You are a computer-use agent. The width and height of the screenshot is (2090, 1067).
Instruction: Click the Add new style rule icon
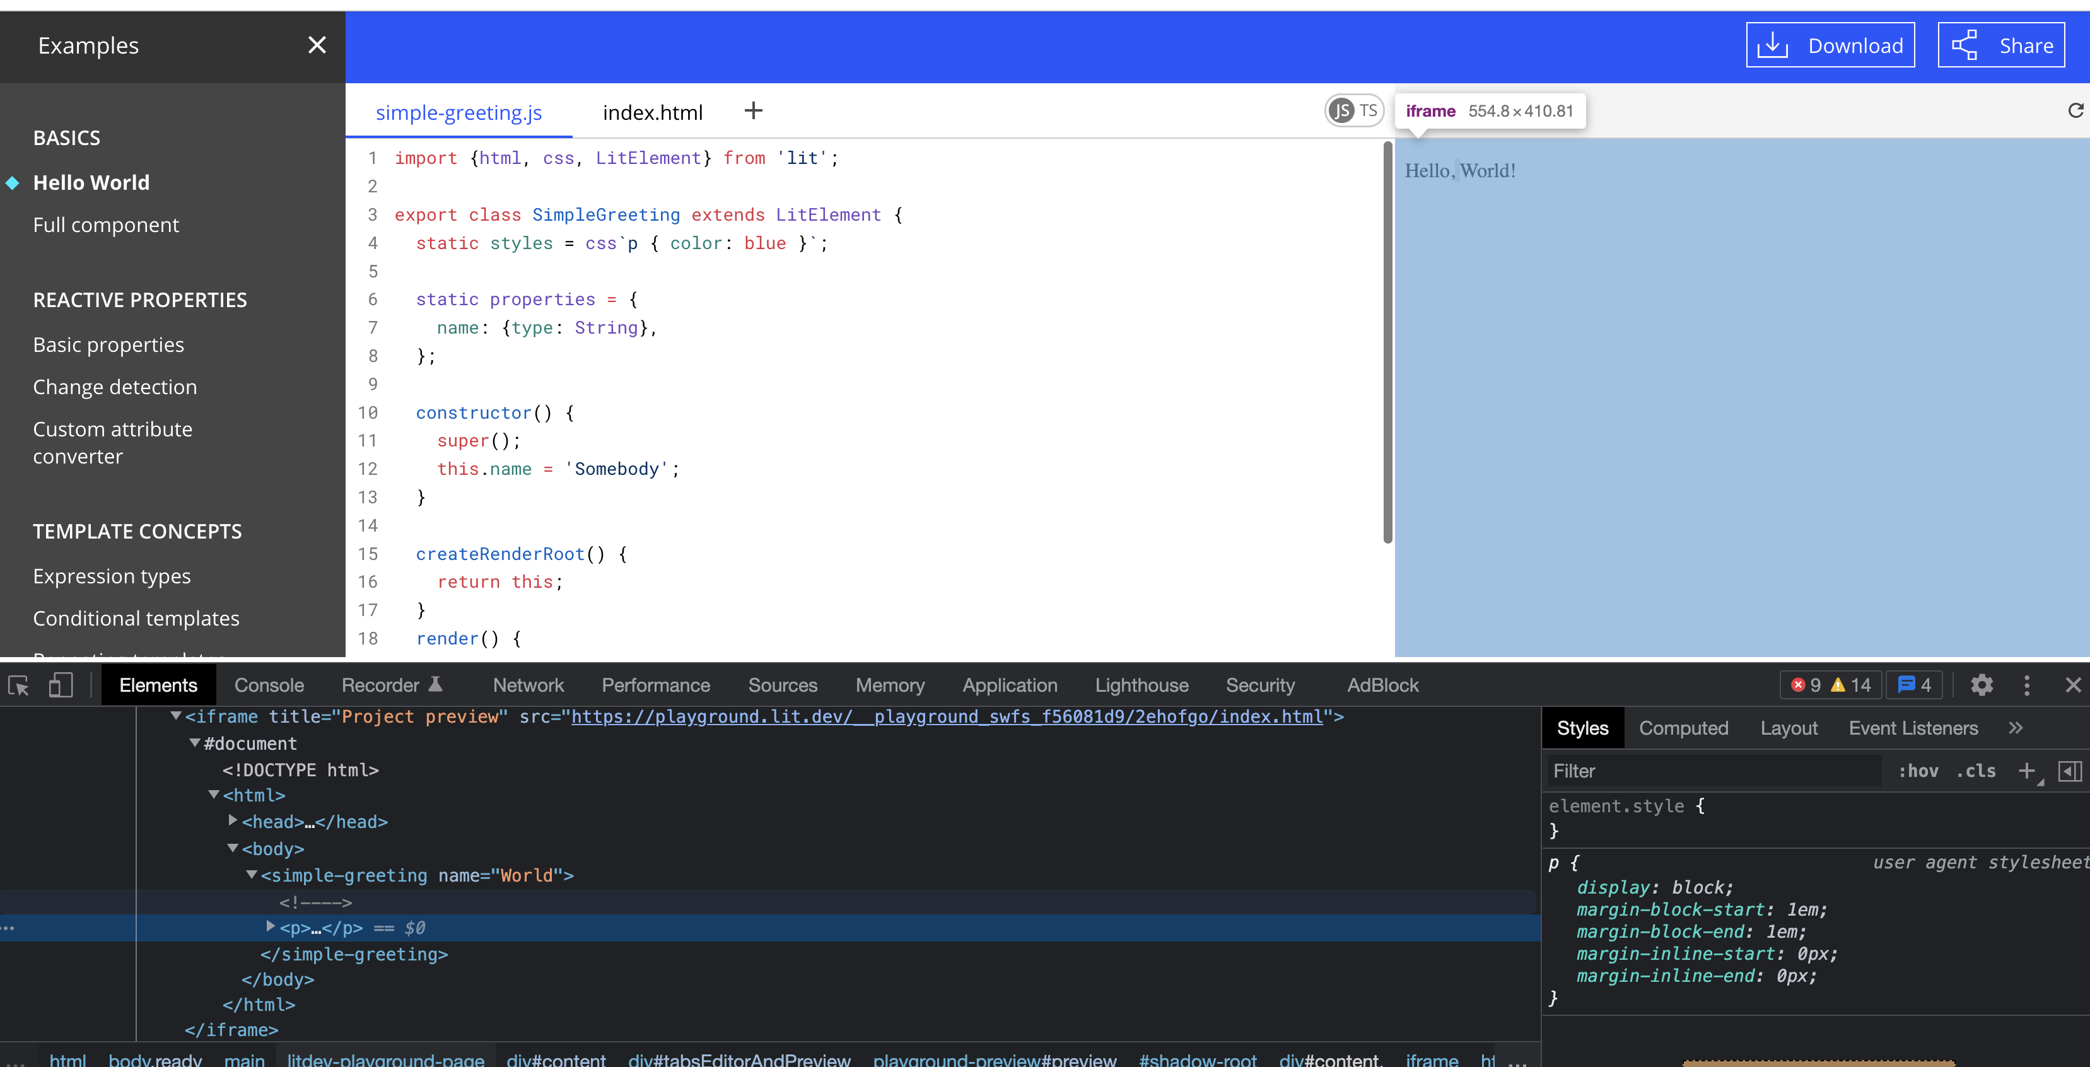(x=2028, y=772)
